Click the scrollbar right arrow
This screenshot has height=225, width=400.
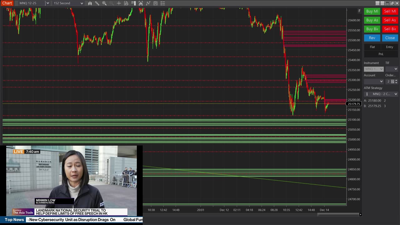point(360,214)
